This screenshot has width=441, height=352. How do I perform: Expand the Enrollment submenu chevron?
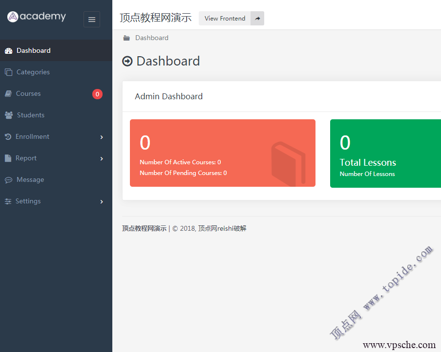(x=102, y=137)
